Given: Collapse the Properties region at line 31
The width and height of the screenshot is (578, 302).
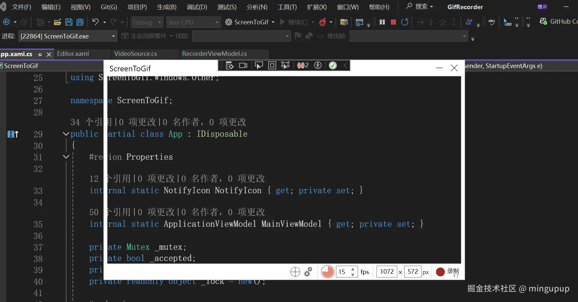Looking at the screenshot, I should coord(66,157).
